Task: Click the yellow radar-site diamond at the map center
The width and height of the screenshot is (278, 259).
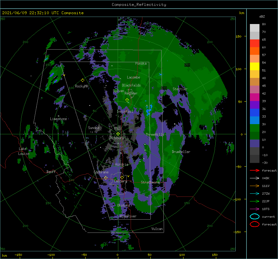Action: coord(118,134)
